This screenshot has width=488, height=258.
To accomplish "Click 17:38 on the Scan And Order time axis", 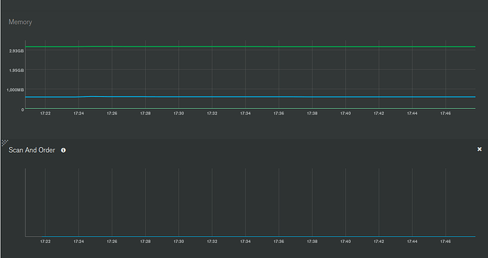I will [x=312, y=242].
